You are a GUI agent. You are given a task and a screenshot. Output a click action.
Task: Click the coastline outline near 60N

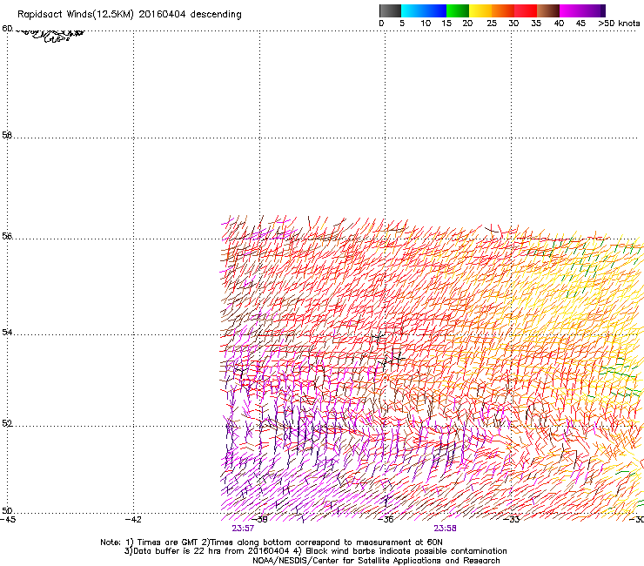point(50,35)
